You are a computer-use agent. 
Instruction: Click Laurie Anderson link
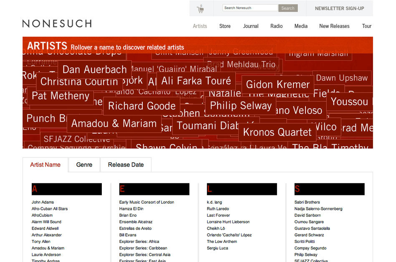[46, 255]
